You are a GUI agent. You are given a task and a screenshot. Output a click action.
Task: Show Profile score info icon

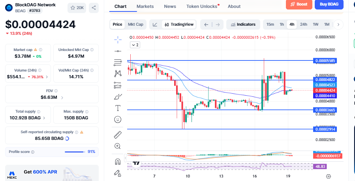pos(33,152)
